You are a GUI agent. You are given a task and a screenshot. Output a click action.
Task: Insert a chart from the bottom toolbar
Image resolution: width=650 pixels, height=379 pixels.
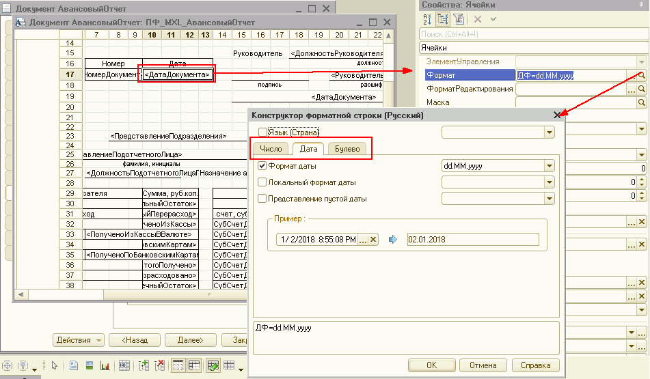coord(105,365)
